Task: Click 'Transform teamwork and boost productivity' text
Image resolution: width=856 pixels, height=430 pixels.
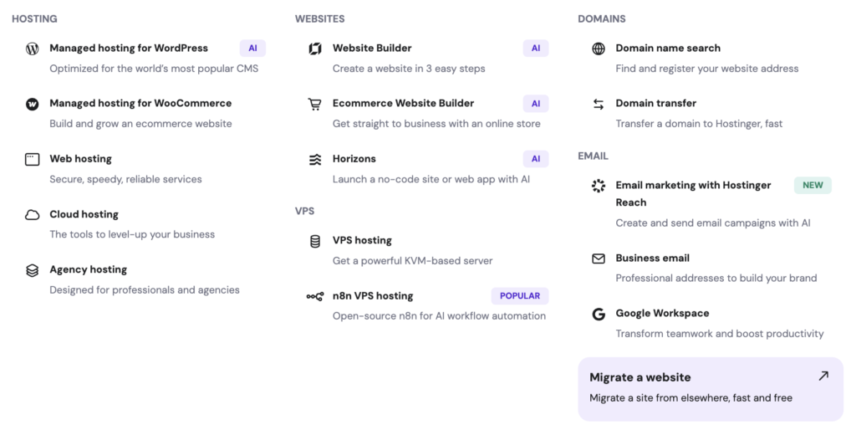Action: coord(720,334)
